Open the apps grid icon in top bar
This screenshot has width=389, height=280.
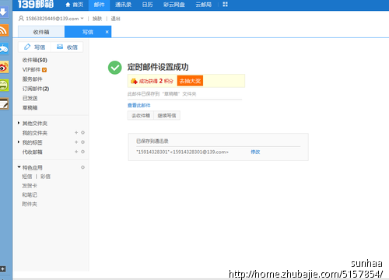(225, 5)
